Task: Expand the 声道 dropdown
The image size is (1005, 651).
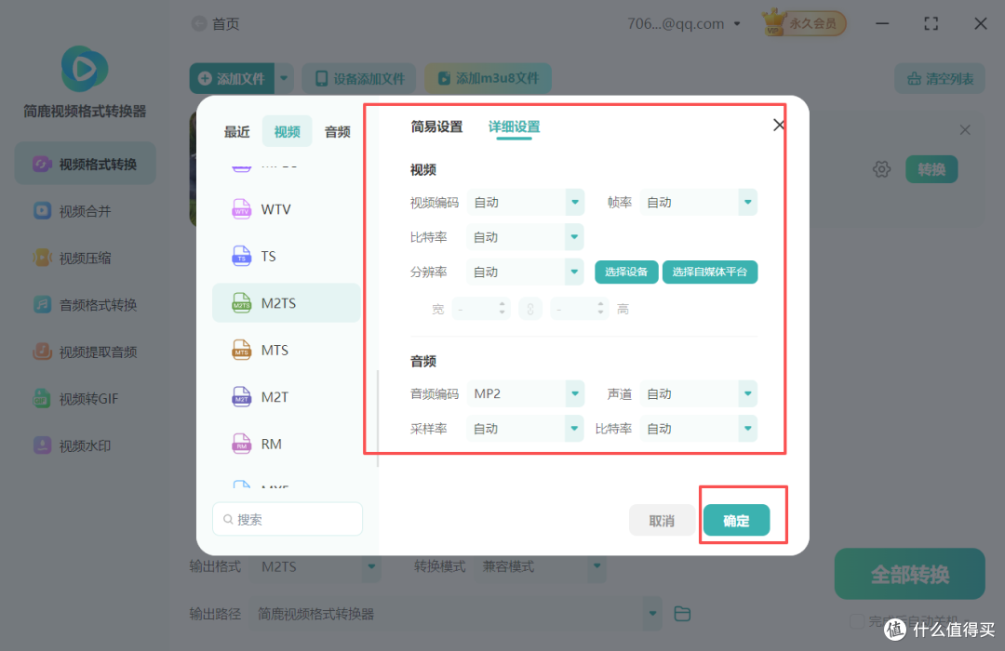Action: click(x=747, y=393)
